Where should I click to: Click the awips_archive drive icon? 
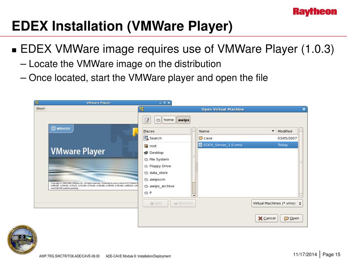click(146, 187)
